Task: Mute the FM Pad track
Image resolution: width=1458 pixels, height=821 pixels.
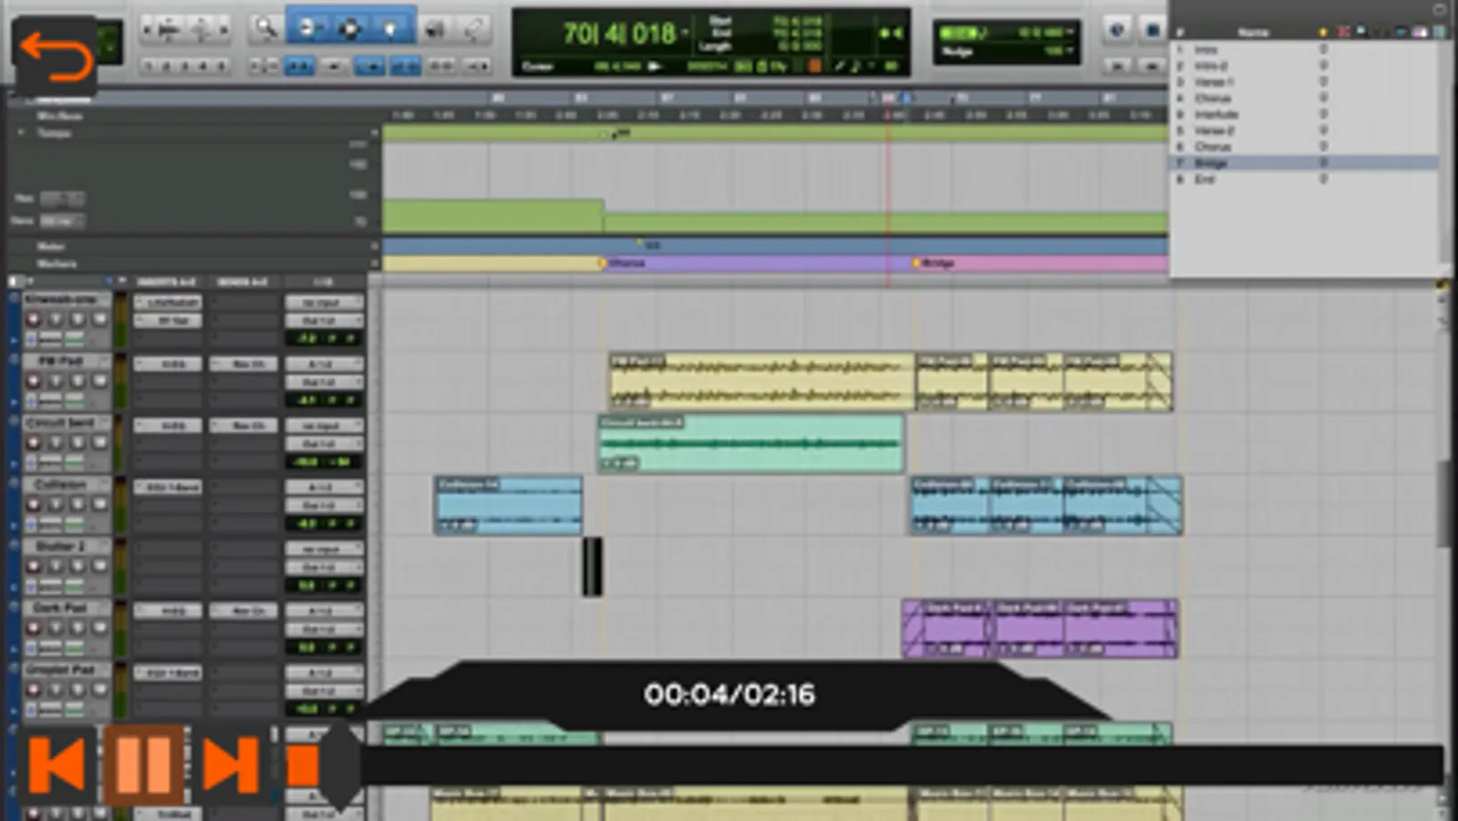Action: (99, 380)
